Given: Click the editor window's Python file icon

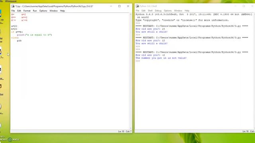Looking at the screenshot, I should click(x=13, y=6).
